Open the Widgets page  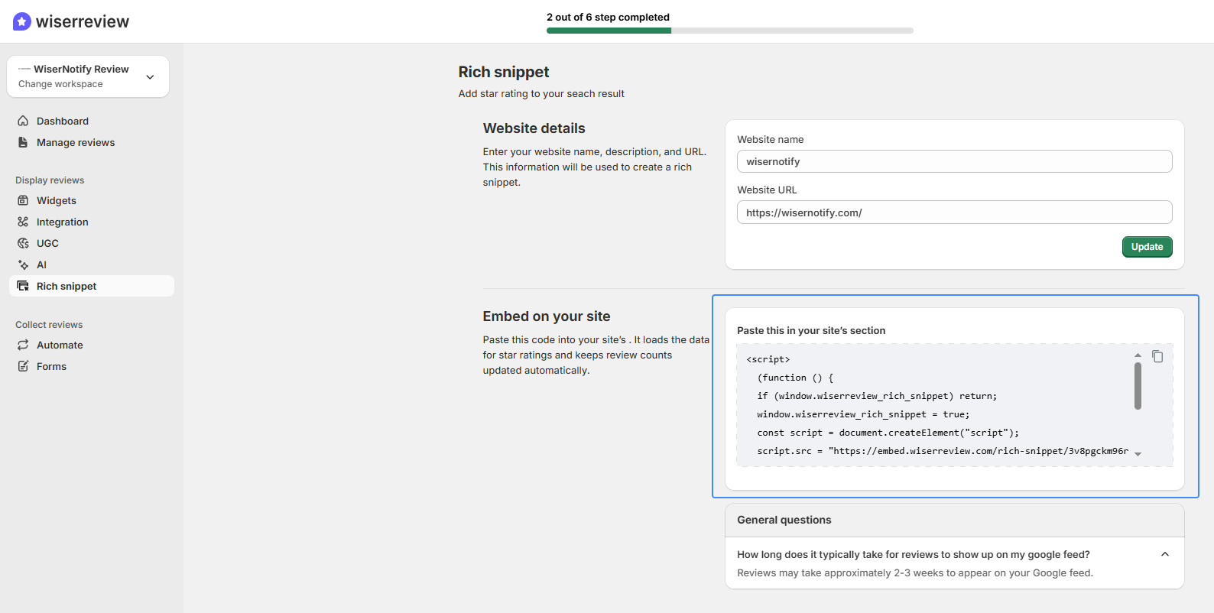tap(57, 200)
